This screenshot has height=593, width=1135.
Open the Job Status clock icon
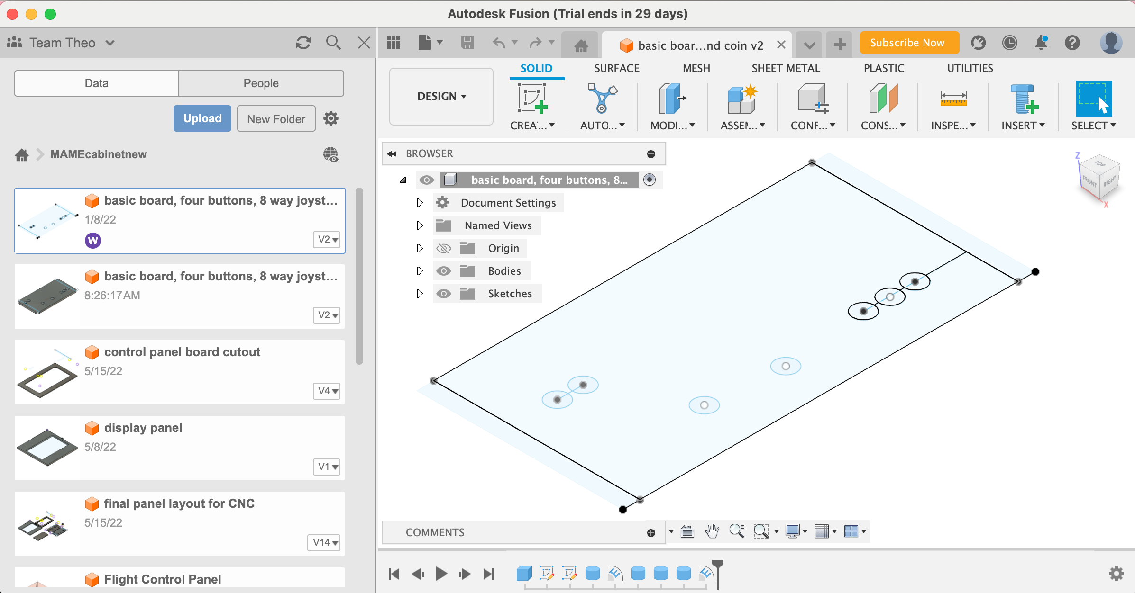coord(1009,43)
